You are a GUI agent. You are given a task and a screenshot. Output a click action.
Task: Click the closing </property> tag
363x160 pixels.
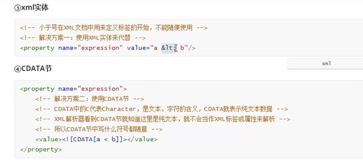41,149
